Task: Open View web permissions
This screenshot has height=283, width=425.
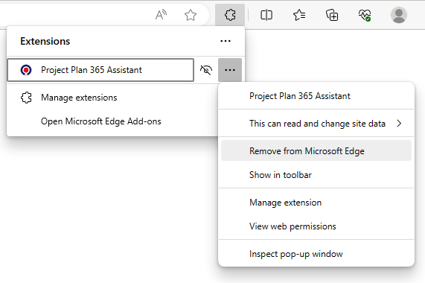Action: 316,226
